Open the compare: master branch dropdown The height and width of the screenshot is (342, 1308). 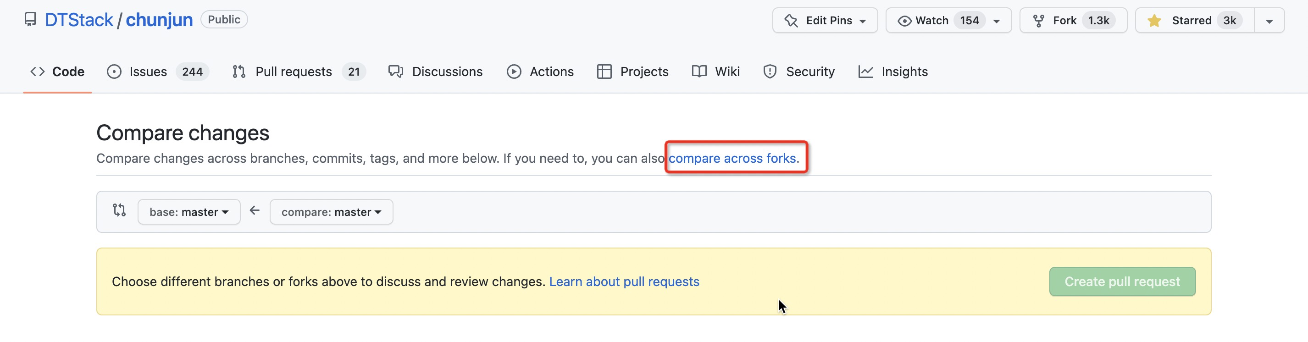[331, 212]
